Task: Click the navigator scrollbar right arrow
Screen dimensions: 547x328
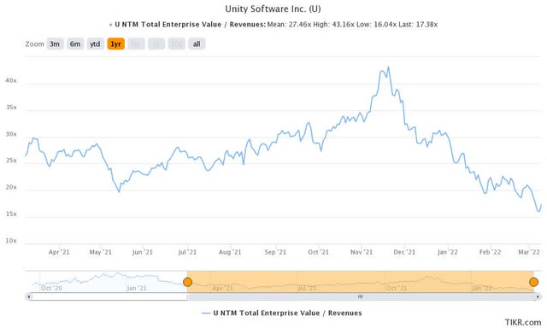Action: pyautogui.click(x=538, y=296)
